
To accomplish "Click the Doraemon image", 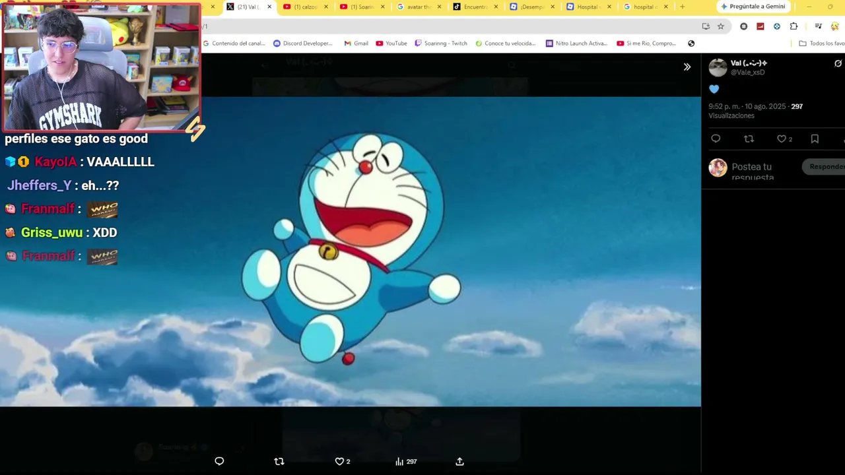I will point(351,251).
